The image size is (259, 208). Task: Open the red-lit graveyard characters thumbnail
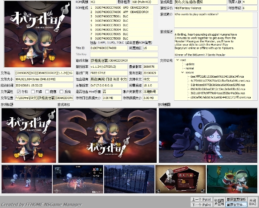(27, 179)
